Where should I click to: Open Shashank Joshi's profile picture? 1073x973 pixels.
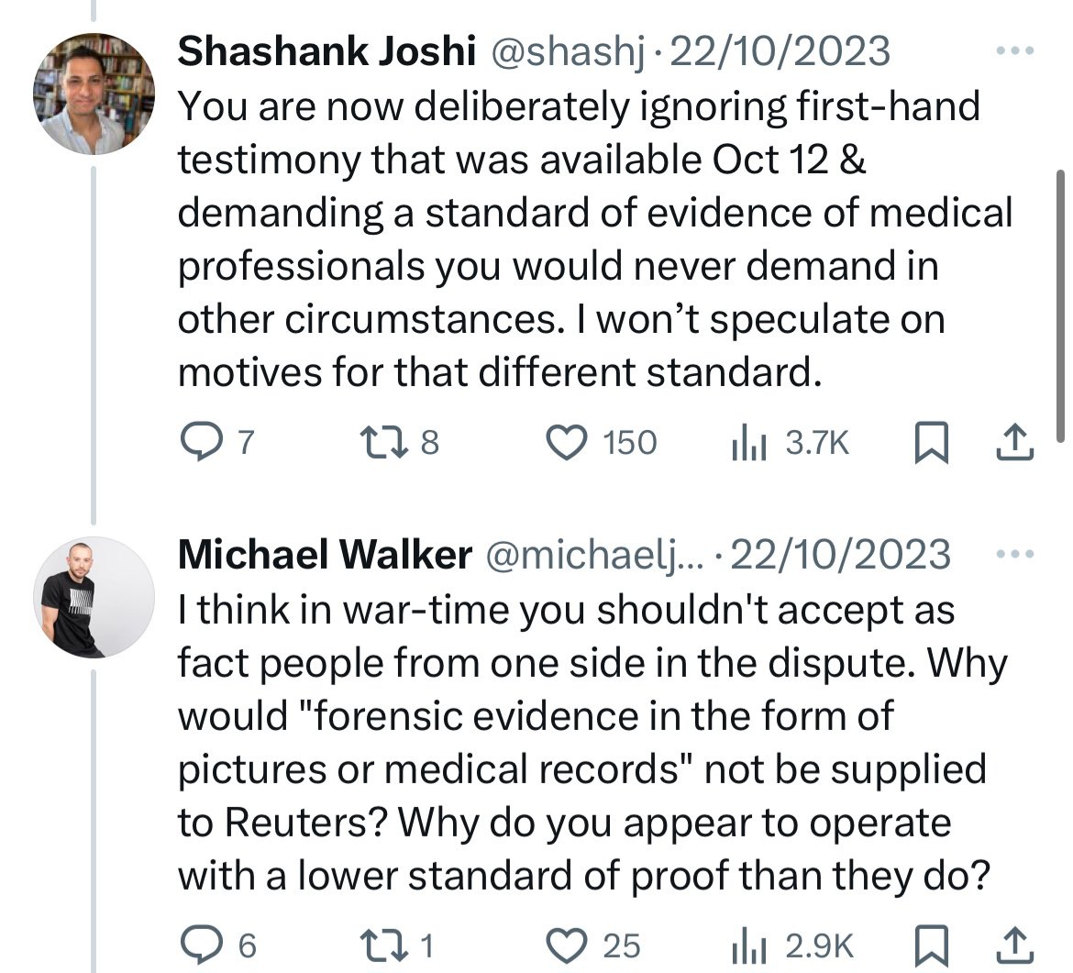[x=94, y=94]
